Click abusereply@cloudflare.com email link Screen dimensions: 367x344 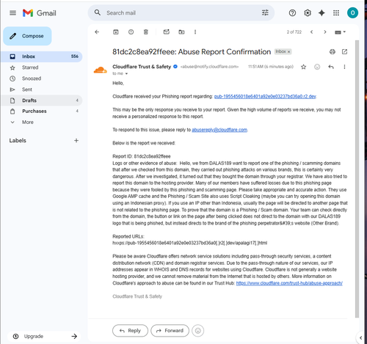(x=219, y=130)
